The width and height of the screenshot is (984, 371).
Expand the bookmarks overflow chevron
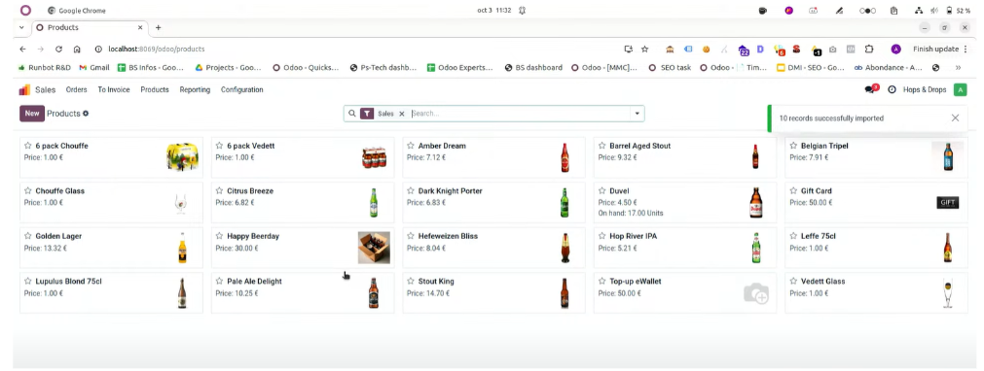tap(959, 68)
